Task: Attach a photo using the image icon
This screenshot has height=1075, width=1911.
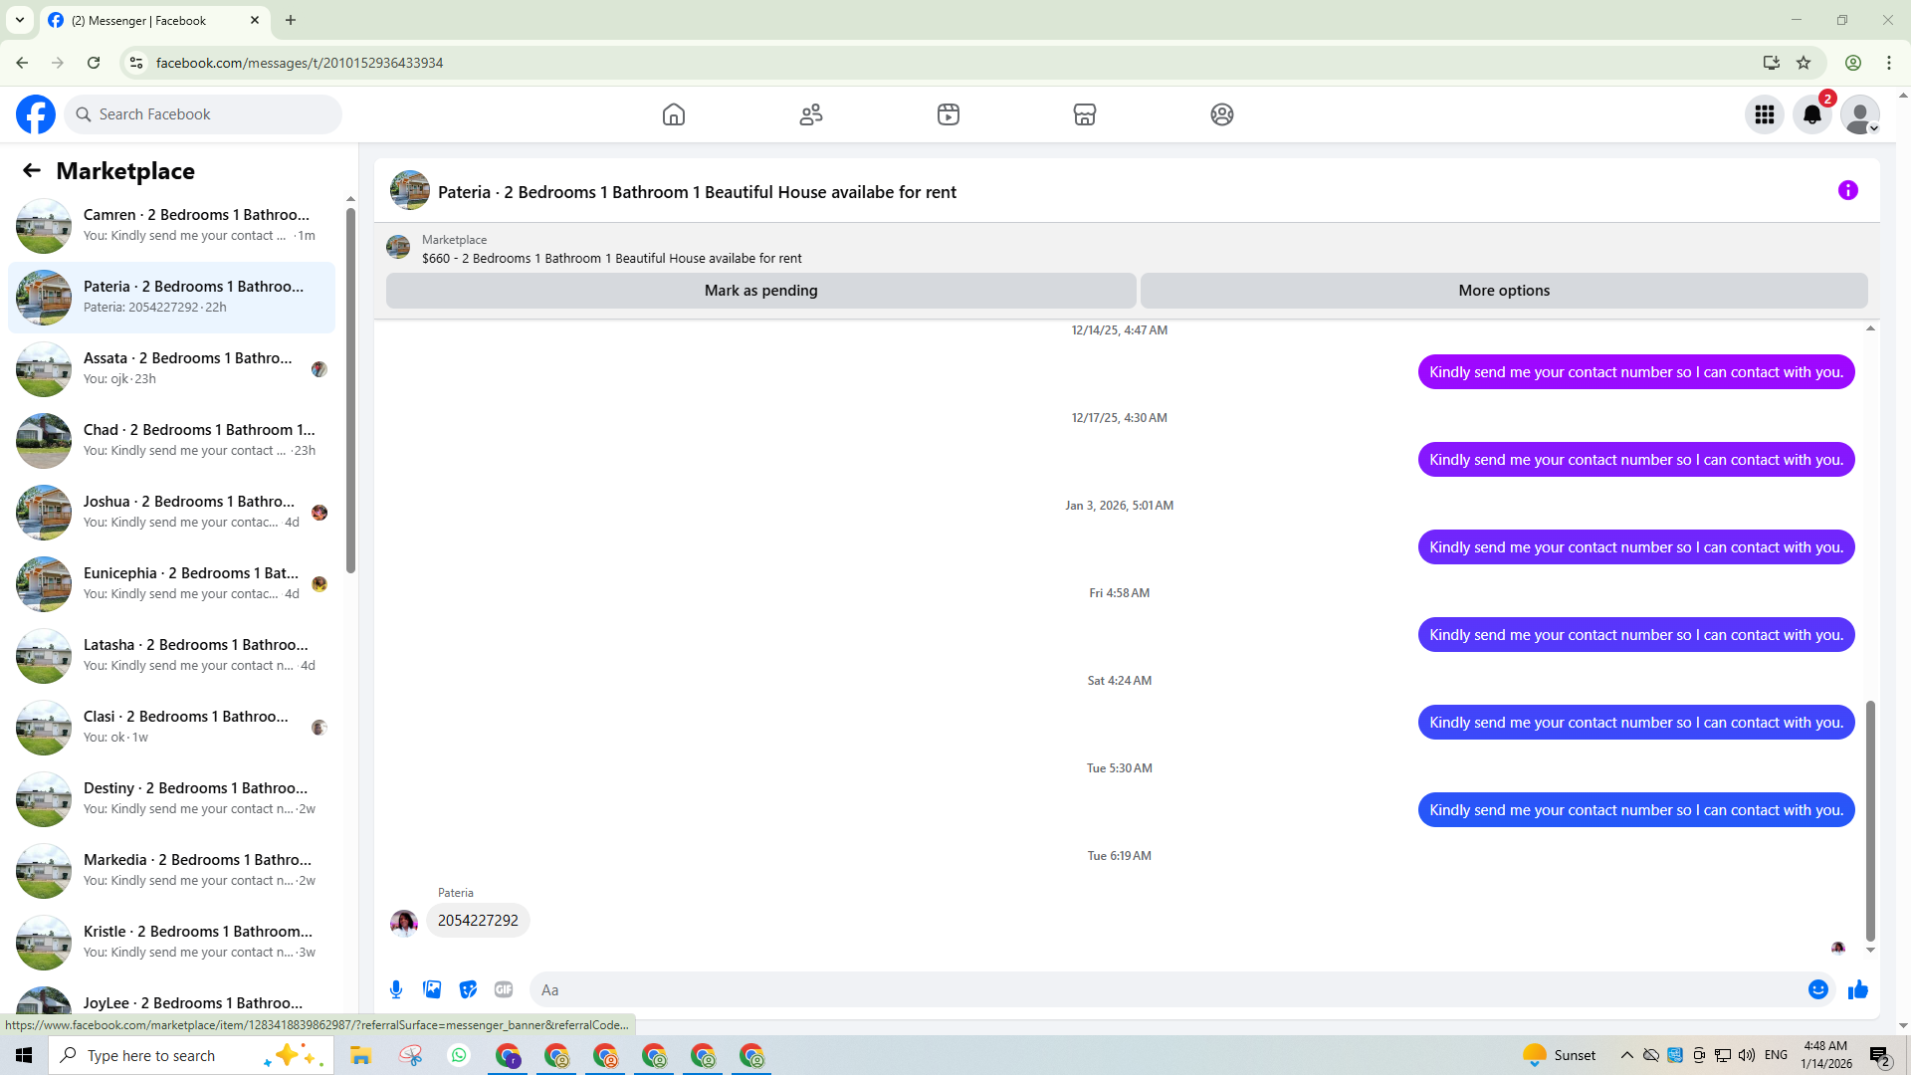Action: point(432,989)
